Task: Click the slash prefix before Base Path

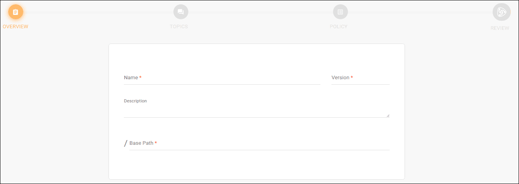Action: pyautogui.click(x=125, y=143)
